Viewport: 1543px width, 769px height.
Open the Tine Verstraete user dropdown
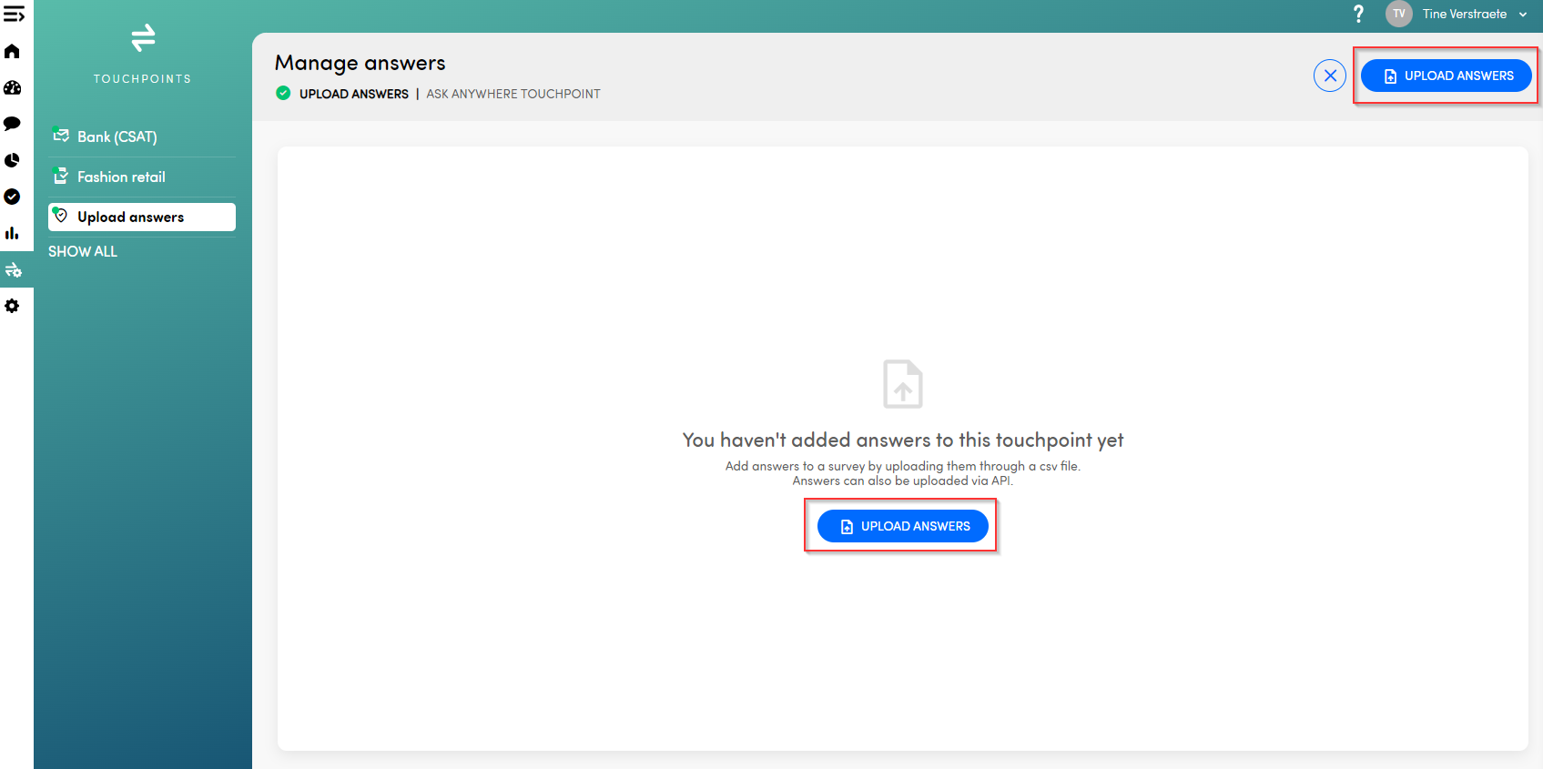pyautogui.click(x=1474, y=14)
